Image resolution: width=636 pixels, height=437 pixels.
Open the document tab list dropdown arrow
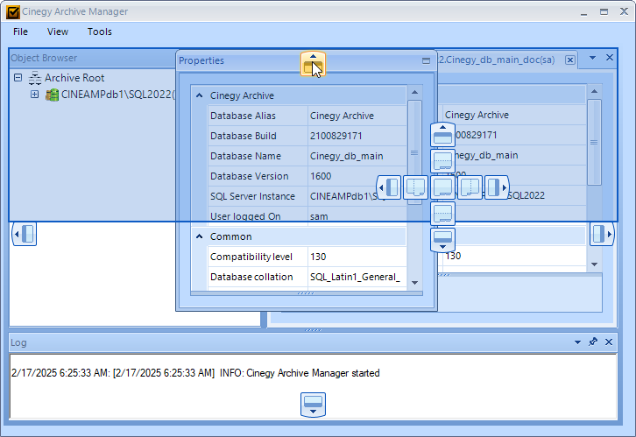tap(592, 58)
